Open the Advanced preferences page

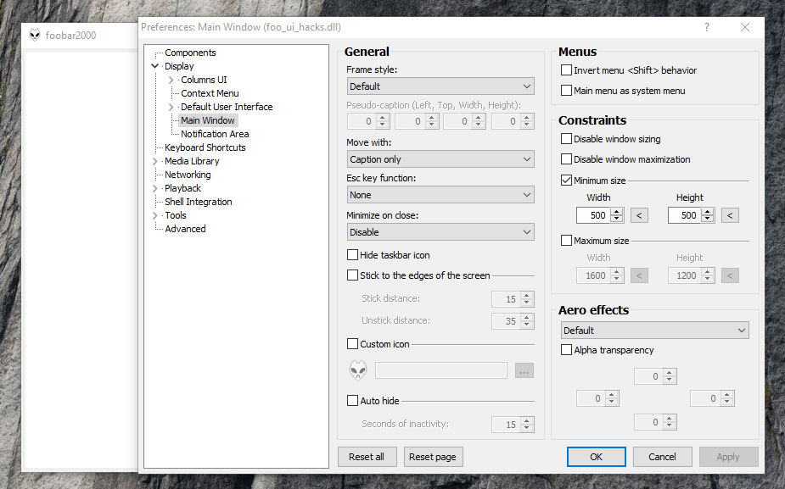pos(185,229)
